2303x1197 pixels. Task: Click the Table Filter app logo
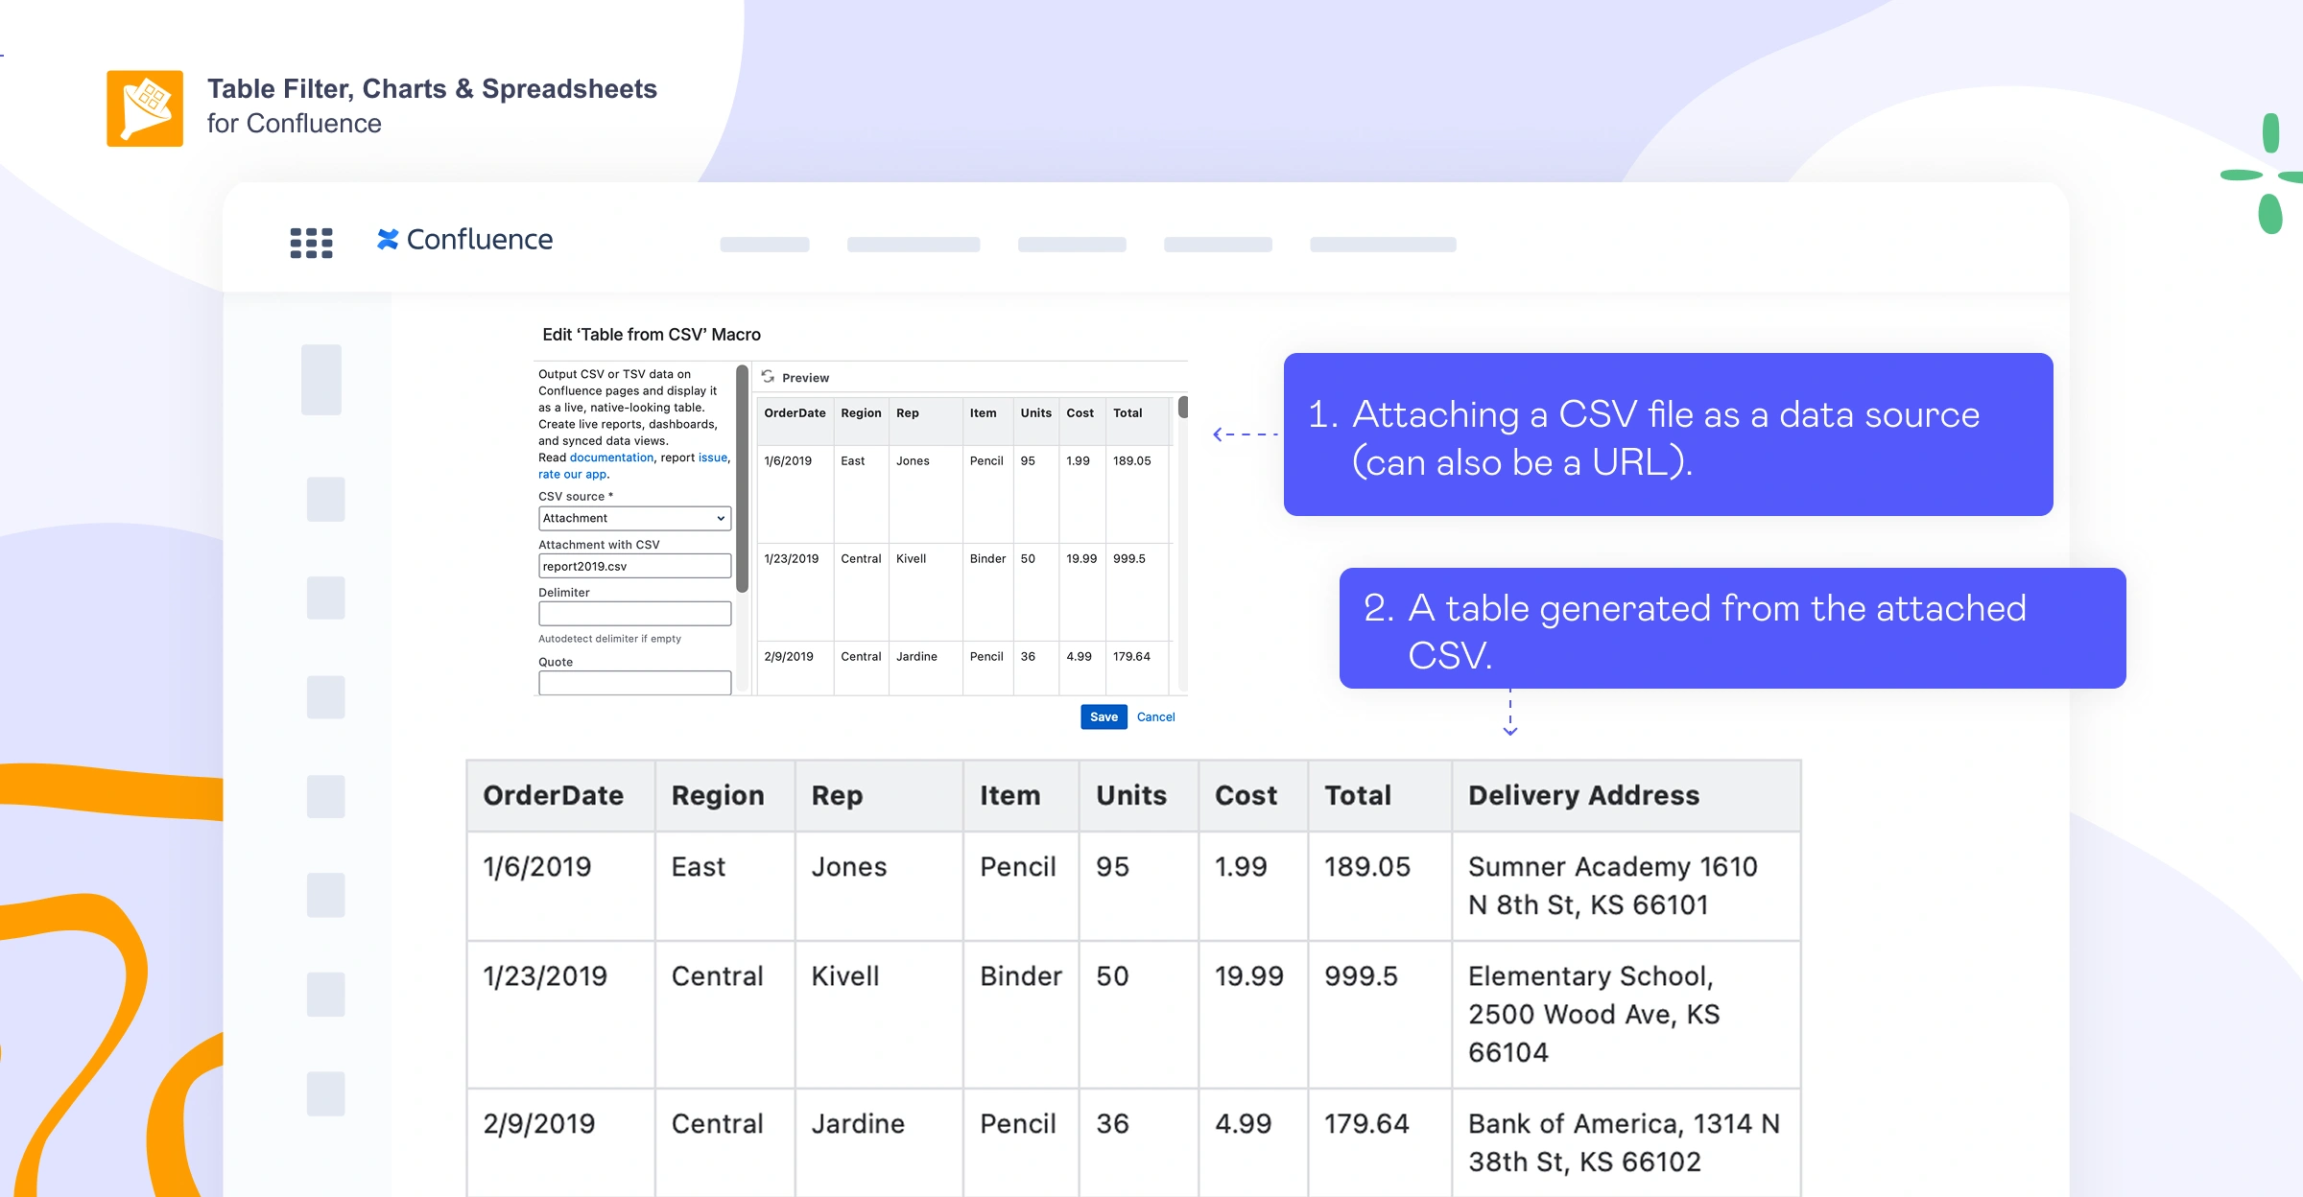144,107
